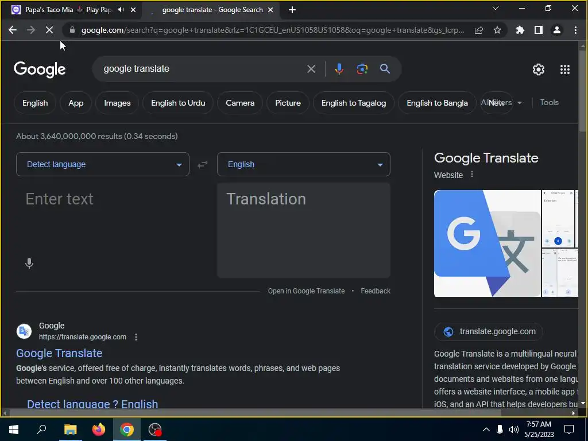Open options for translate.google.com result
The height and width of the screenshot is (441, 588).
pyautogui.click(x=136, y=337)
